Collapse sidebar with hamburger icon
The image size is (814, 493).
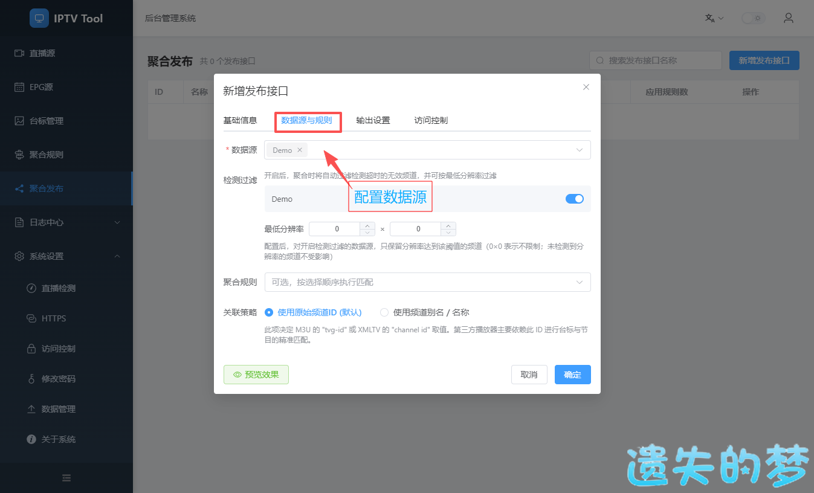(66, 478)
